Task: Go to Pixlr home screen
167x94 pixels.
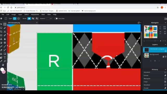Action: pos(1,19)
